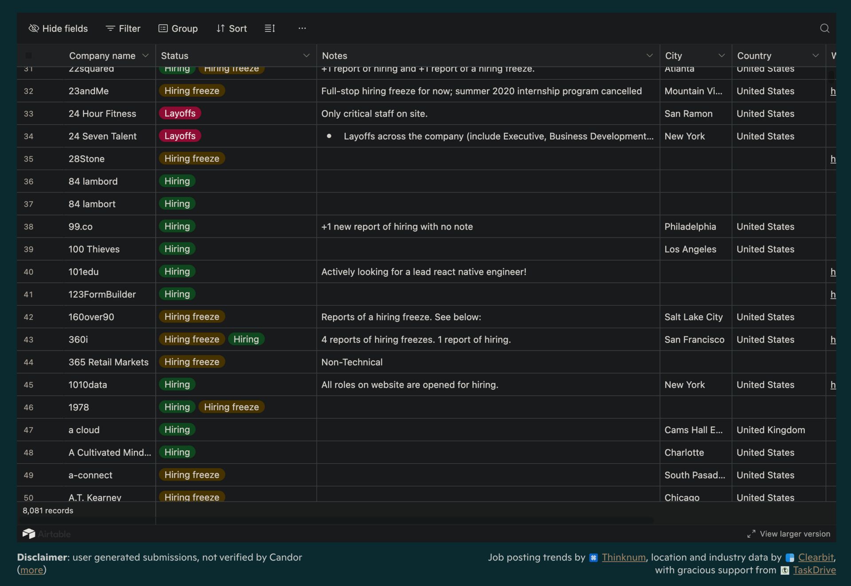851x586 pixels.
Task: Open the Filter menu
Action: 123,28
